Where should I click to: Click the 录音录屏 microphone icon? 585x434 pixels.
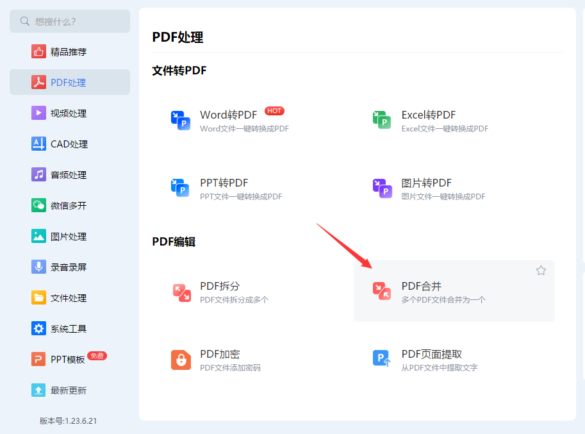pyautogui.click(x=38, y=267)
